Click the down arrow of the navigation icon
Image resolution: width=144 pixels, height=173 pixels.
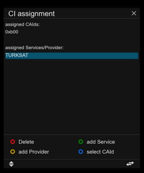click(x=12, y=165)
